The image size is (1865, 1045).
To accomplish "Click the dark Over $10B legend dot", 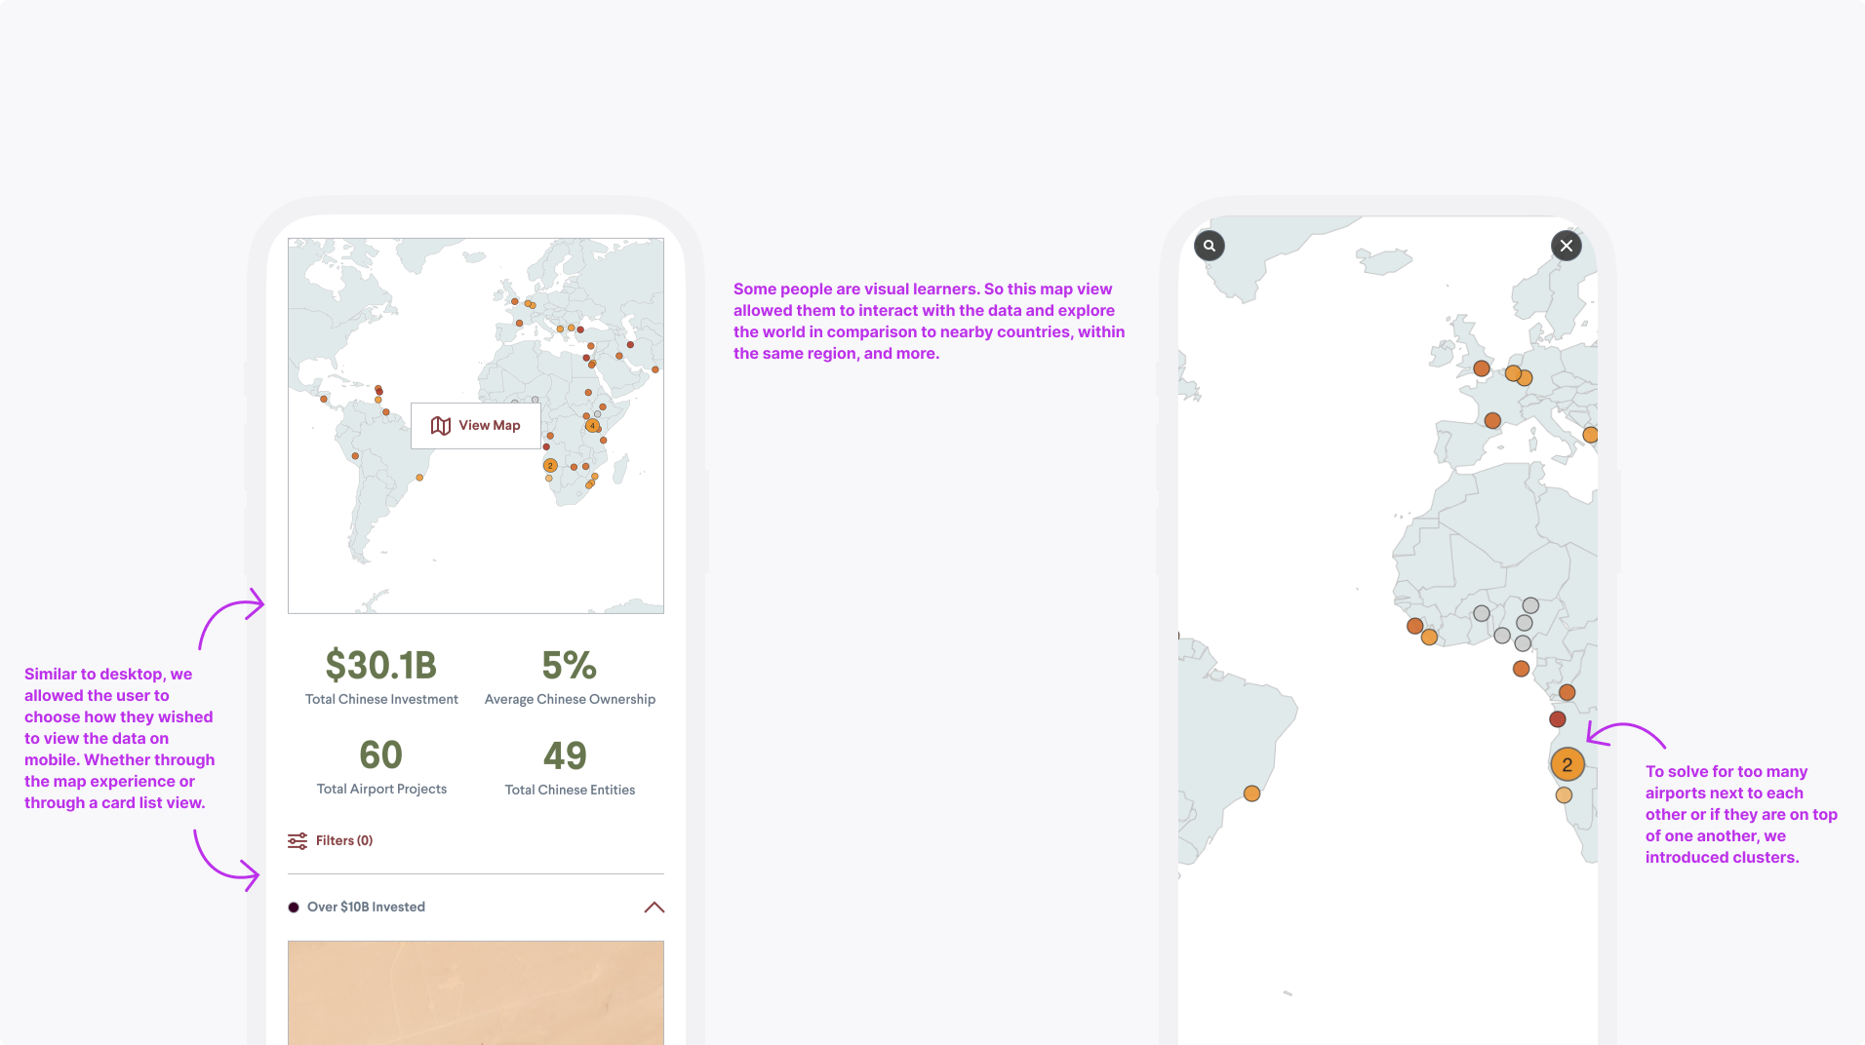I will tap(294, 908).
